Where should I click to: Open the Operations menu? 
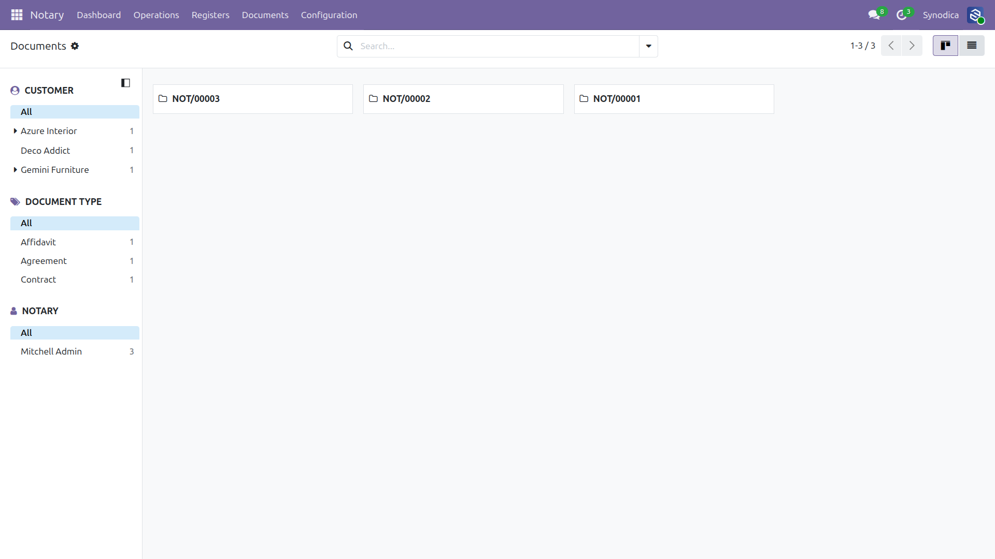pyautogui.click(x=156, y=15)
